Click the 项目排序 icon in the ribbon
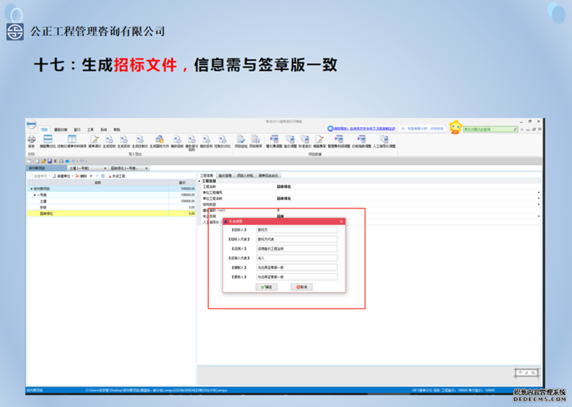Screen dimensions: 572x407 pos(255,139)
